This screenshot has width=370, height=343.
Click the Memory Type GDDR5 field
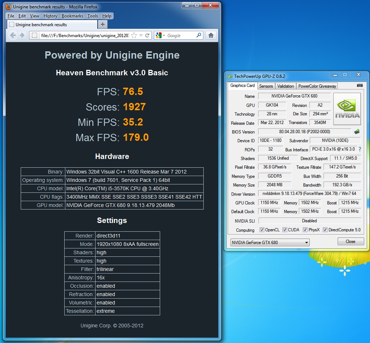pyautogui.click(x=275, y=176)
